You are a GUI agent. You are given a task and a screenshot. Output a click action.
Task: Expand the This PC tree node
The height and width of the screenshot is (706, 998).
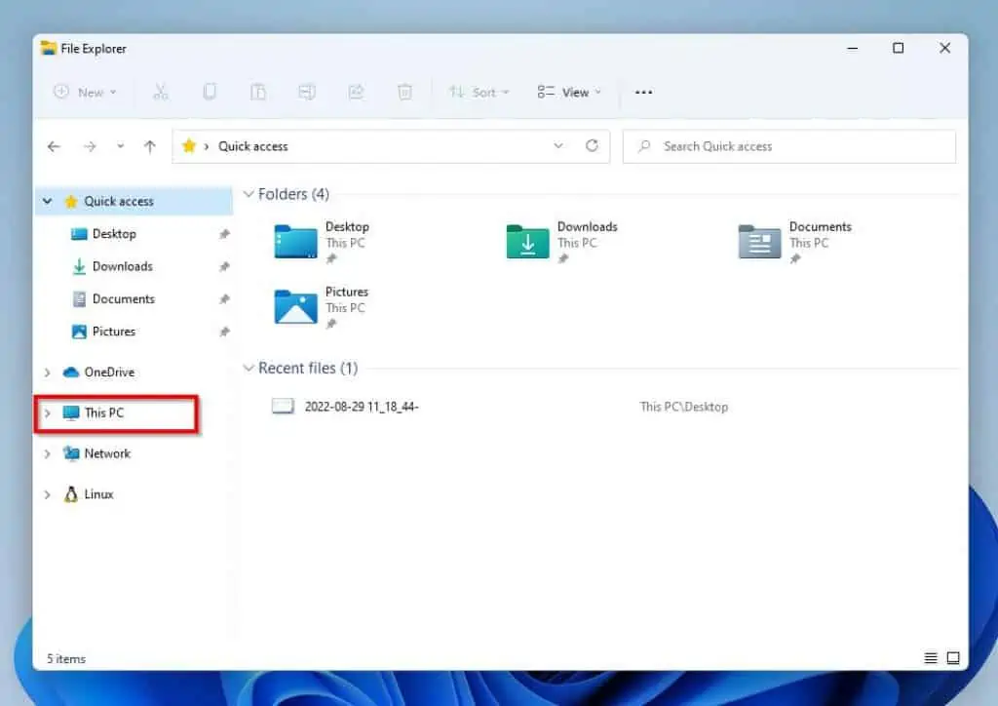(x=47, y=413)
